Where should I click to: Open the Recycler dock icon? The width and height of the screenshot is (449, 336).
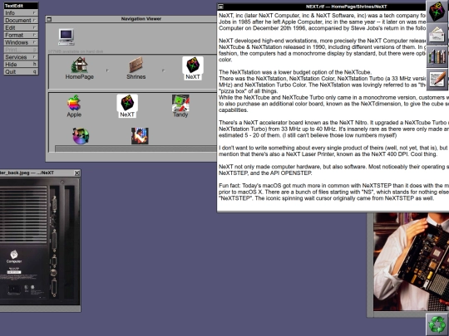[x=437, y=324]
